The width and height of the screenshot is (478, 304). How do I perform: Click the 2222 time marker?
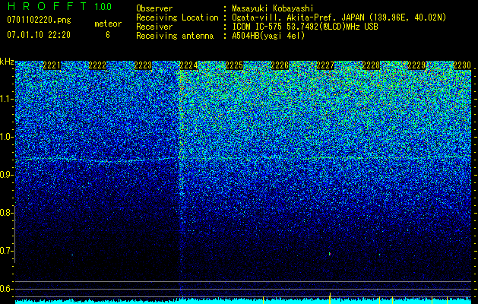point(97,65)
